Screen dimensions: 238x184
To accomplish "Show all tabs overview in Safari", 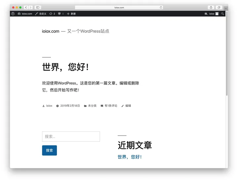I will point(219,7).
